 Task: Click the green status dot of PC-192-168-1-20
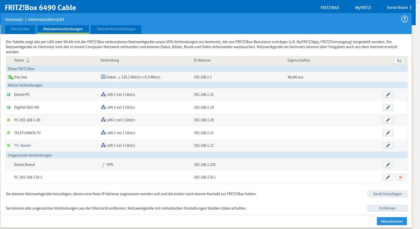(8, 120)
